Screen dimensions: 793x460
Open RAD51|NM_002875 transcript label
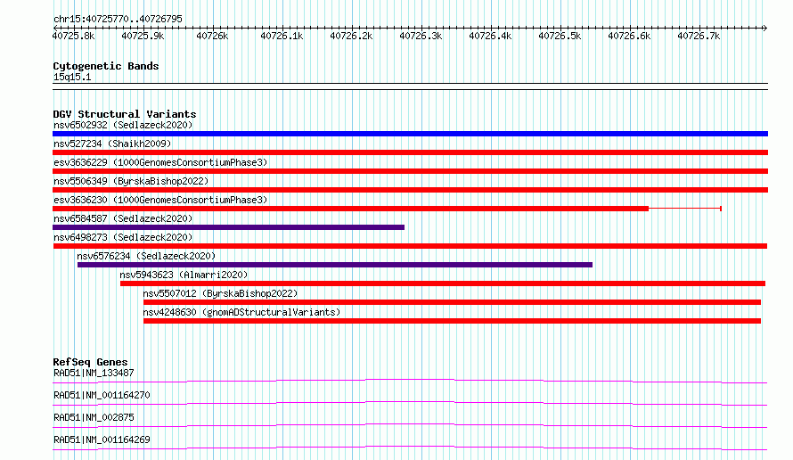click(x=94, y=417)
